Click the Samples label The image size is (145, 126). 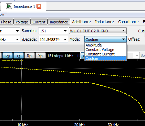click(29, 31)
